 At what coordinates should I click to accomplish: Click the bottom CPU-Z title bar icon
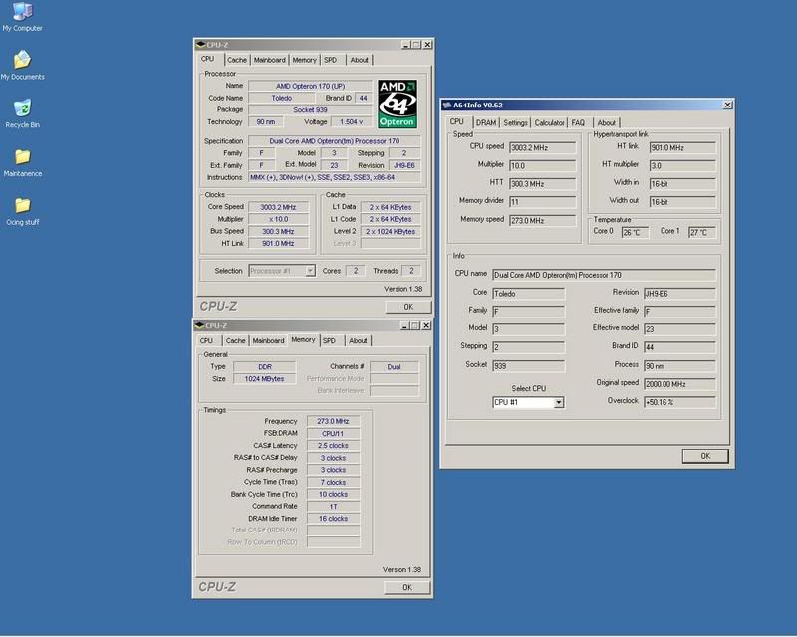[x=199, y=325]
